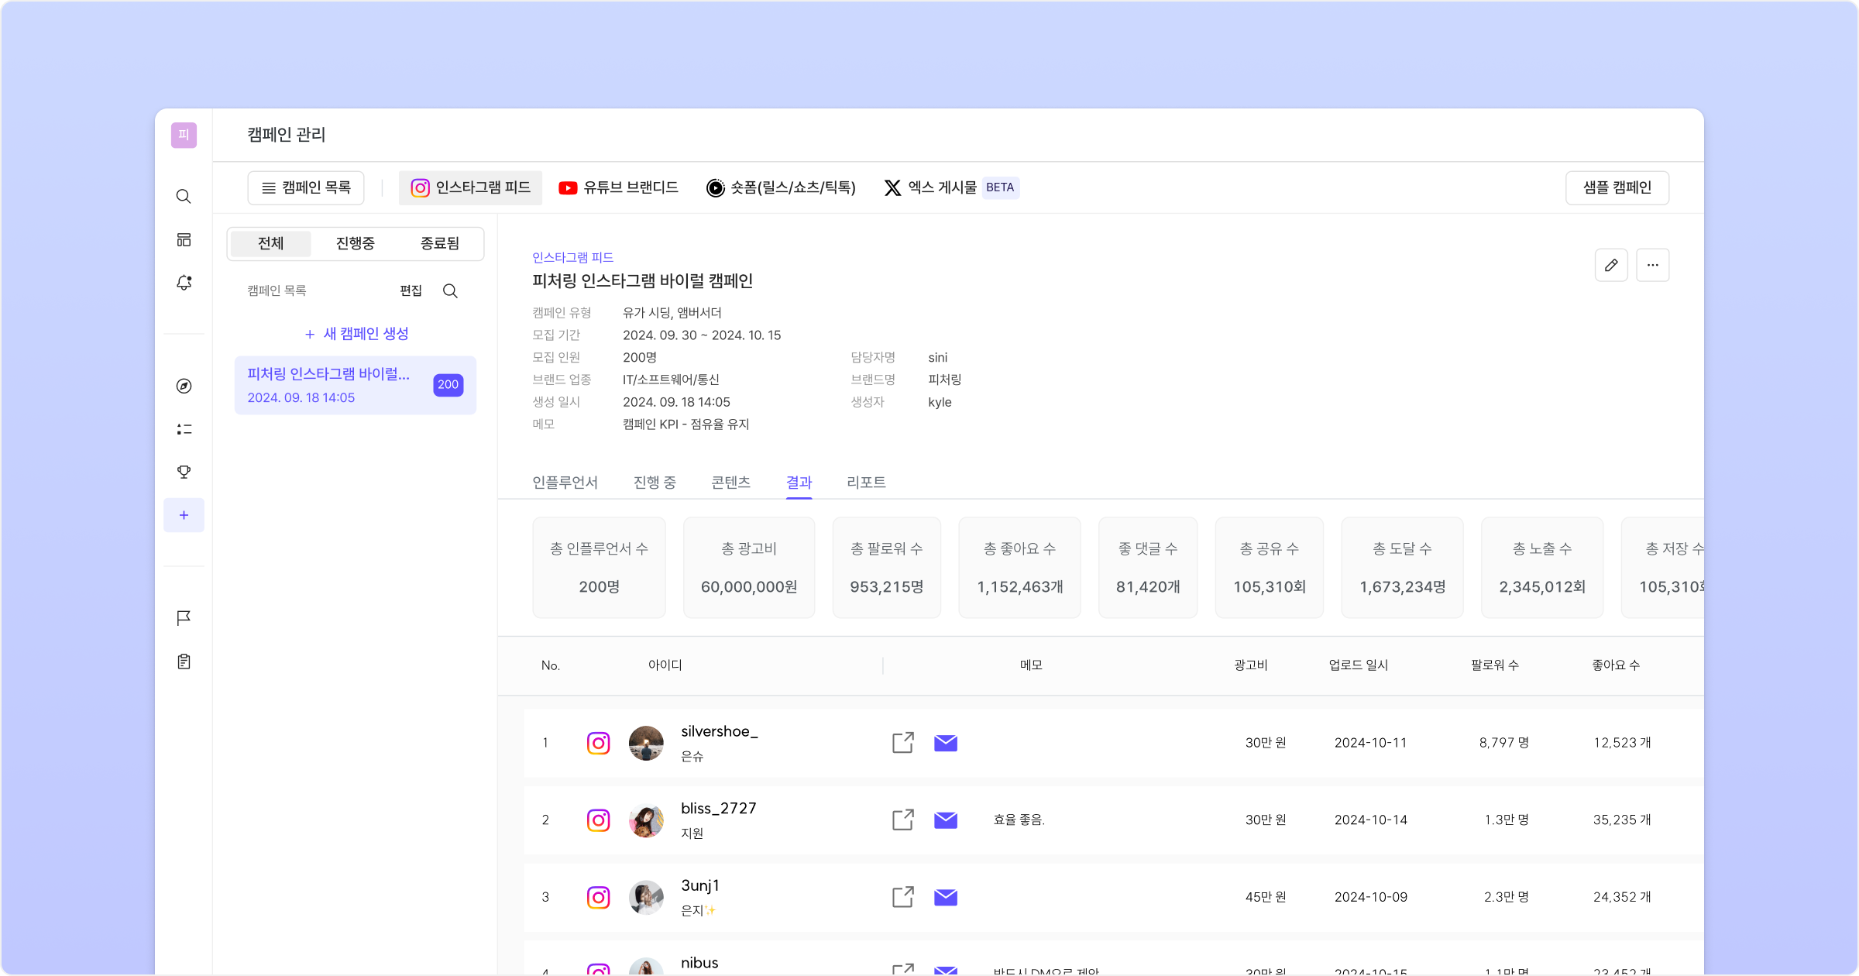Open notifications bell in sidebar

click(184, 283)
